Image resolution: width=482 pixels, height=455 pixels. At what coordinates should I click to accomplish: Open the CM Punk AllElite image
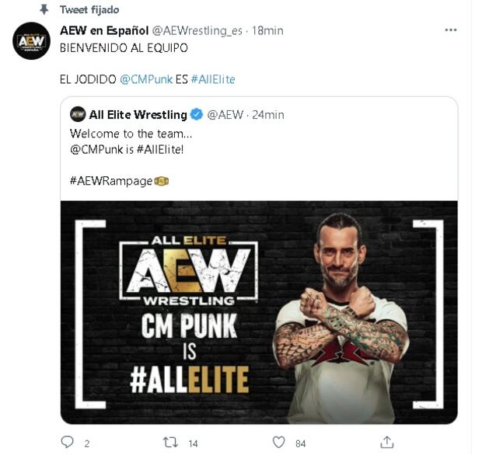pyautogui.click(x=259, y=312)
